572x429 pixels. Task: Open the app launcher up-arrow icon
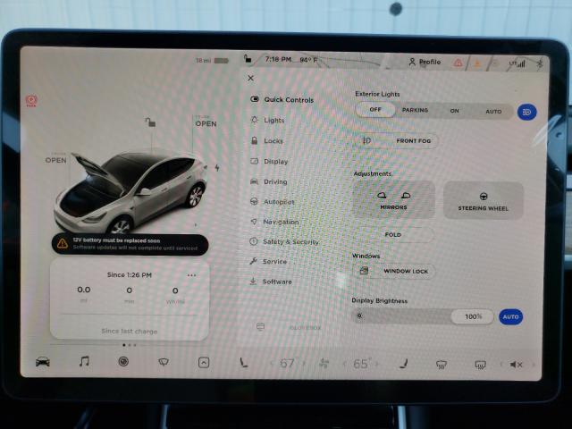click(204, 363)
